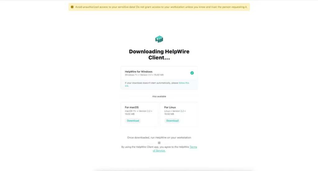The image size is (318, 171).
Task: Click 'Once downloaded, run HelpWire on your workstation'
Action: click(x=159, y=138)
